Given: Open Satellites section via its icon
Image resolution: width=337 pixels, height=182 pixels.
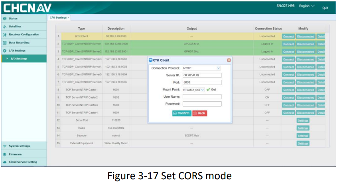Looking at the screenshot, I should click(5, 27).
